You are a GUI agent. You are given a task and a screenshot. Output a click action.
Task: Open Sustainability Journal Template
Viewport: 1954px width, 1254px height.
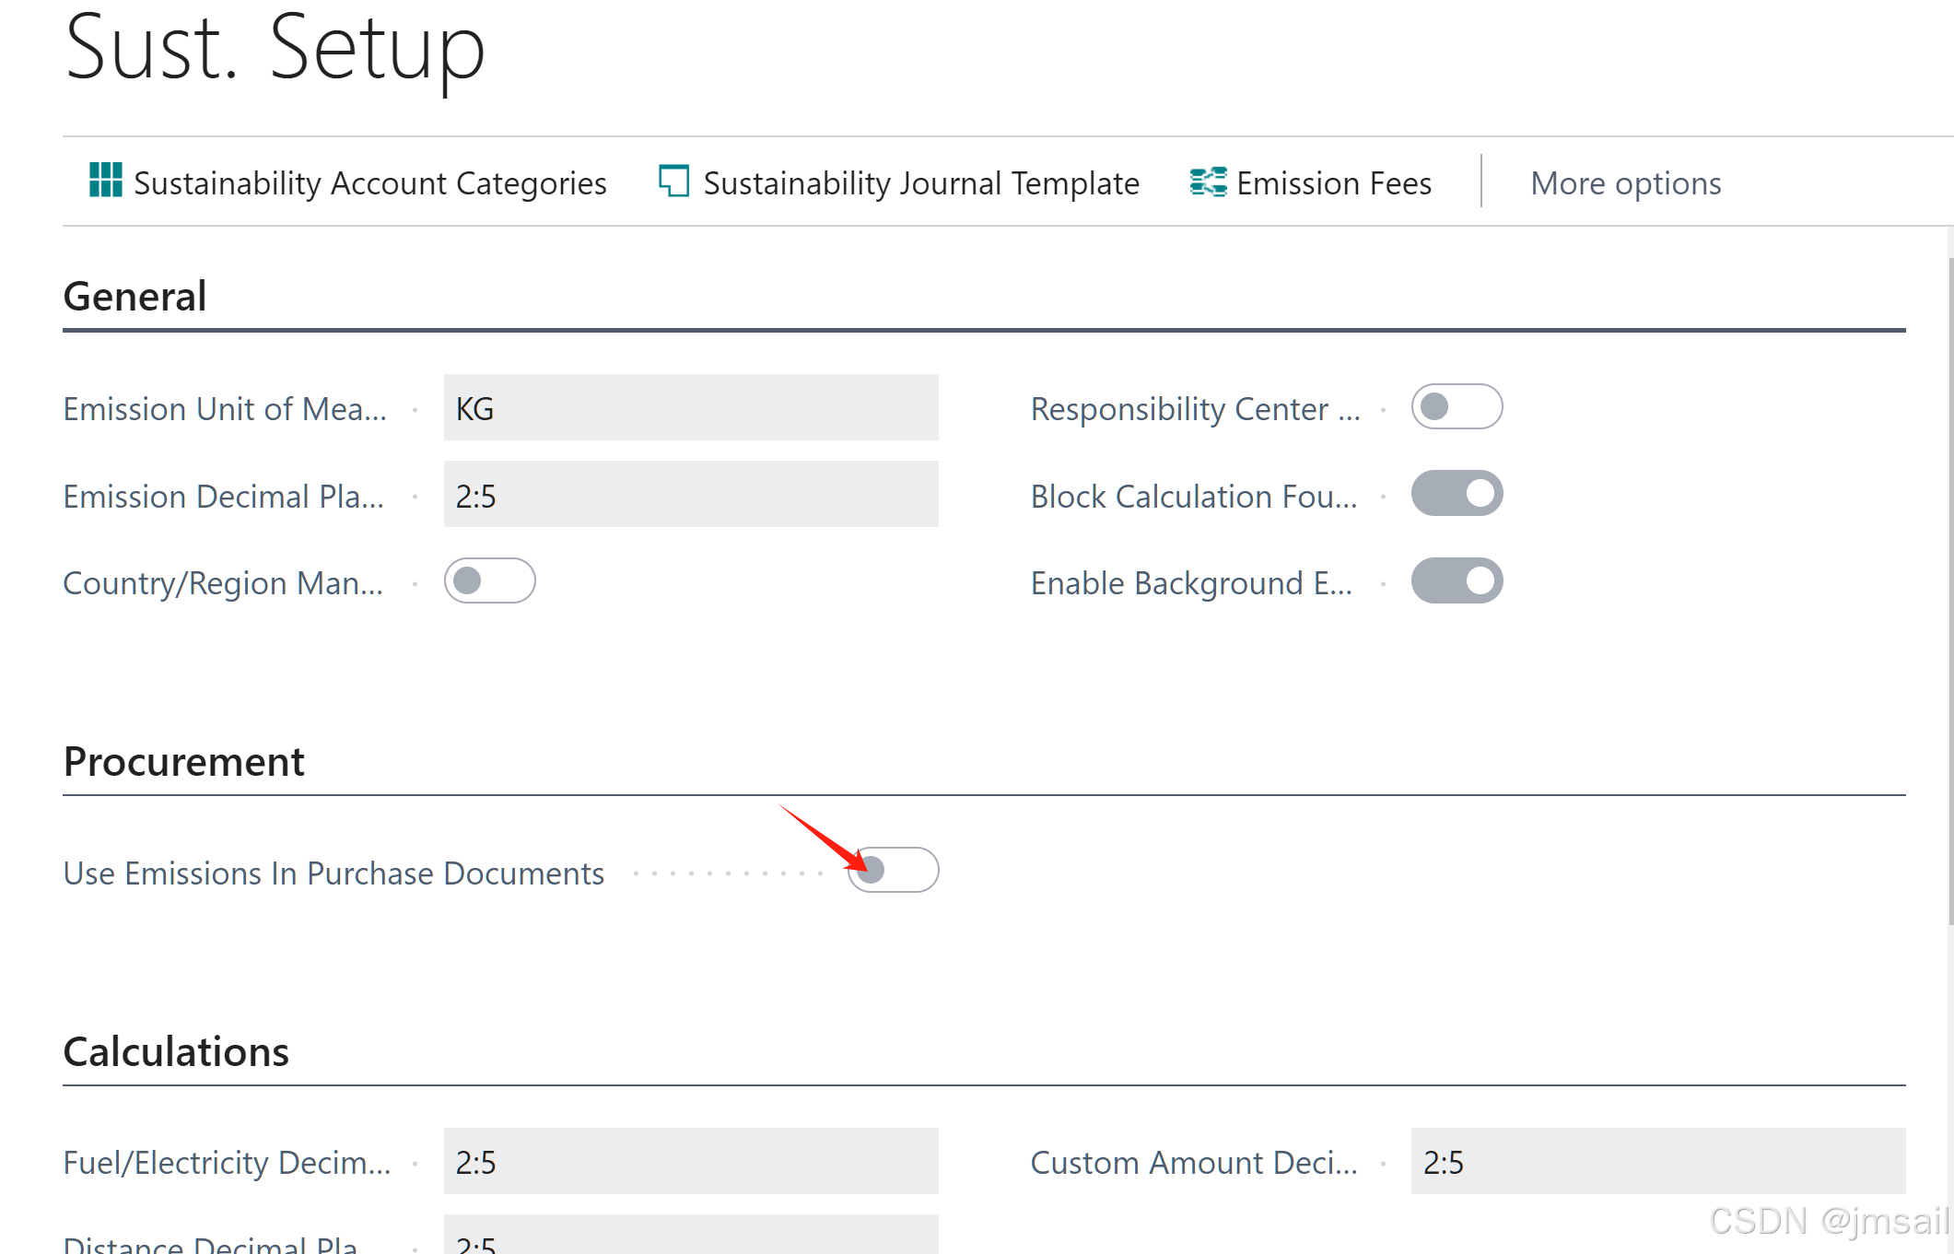(899, 182)
